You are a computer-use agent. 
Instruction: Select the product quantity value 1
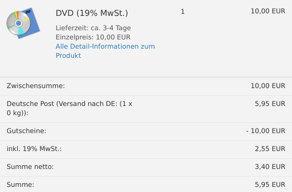click(x=183, y=12)
